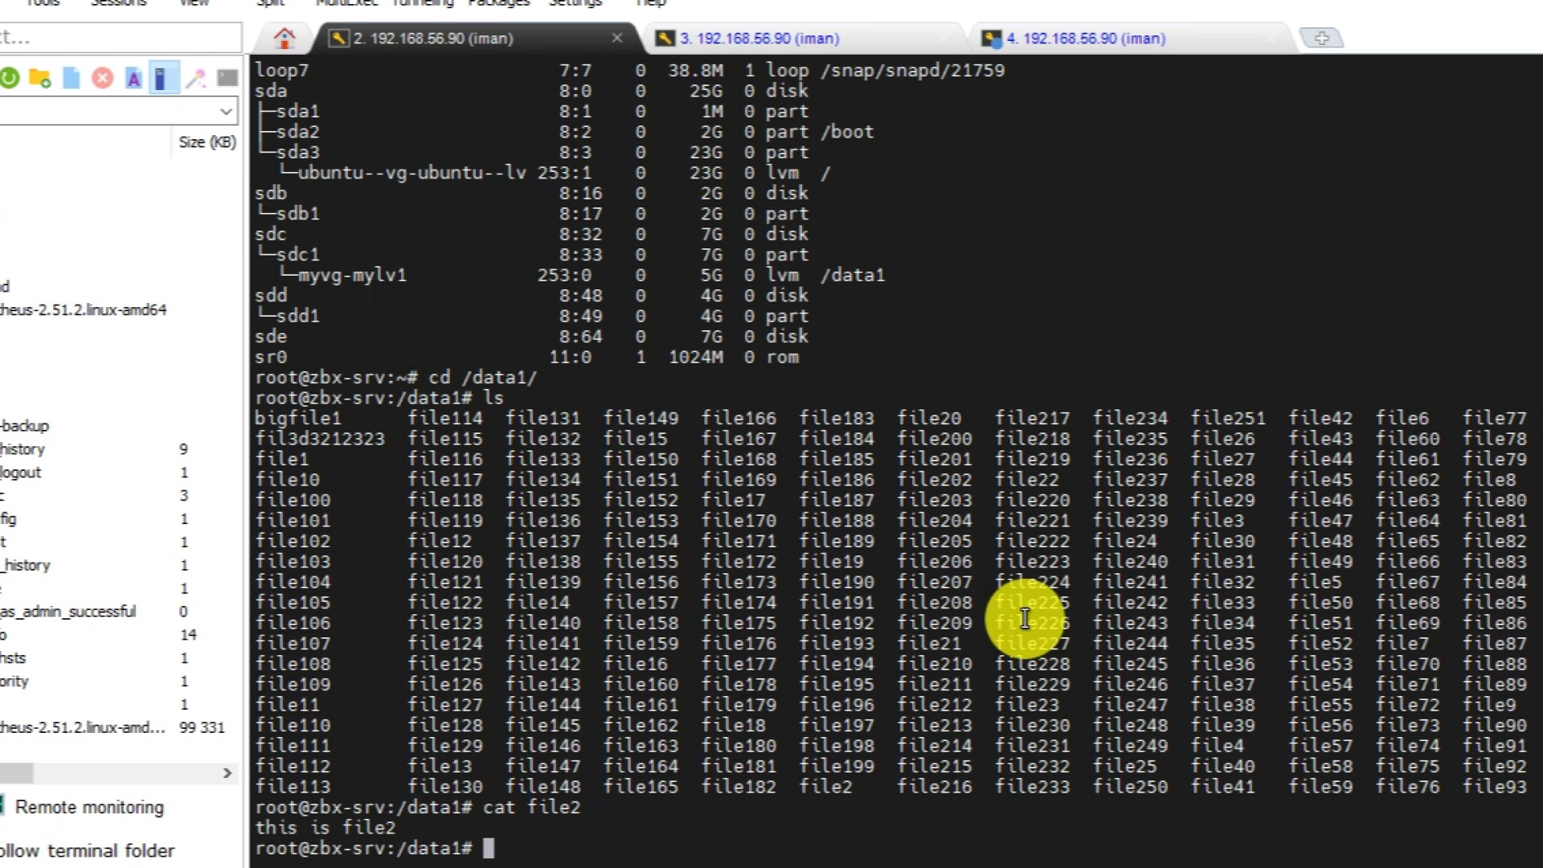Close the tab 2. 192.168.56.90 session

tap(617, 38)
